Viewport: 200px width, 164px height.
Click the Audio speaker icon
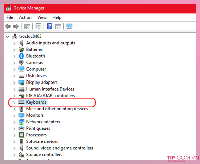[21, 43]
